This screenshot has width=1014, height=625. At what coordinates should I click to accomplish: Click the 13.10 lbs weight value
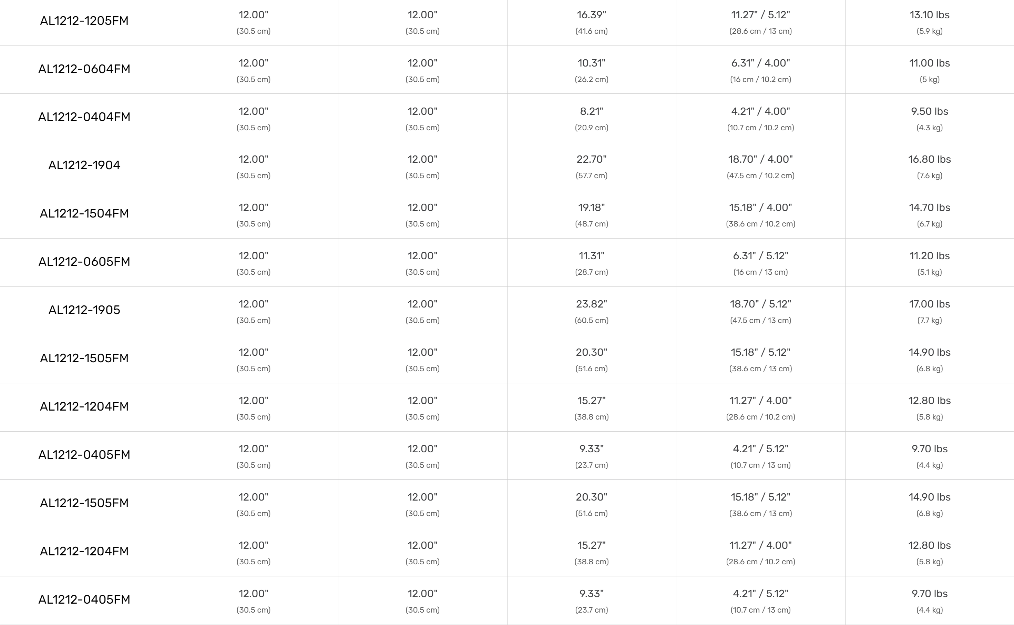(929, 15)
